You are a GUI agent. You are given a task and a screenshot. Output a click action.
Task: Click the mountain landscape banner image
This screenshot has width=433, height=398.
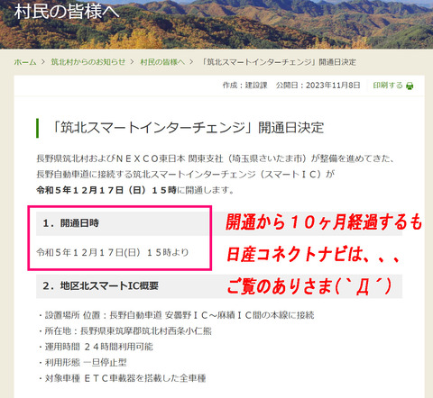[216, 24]
